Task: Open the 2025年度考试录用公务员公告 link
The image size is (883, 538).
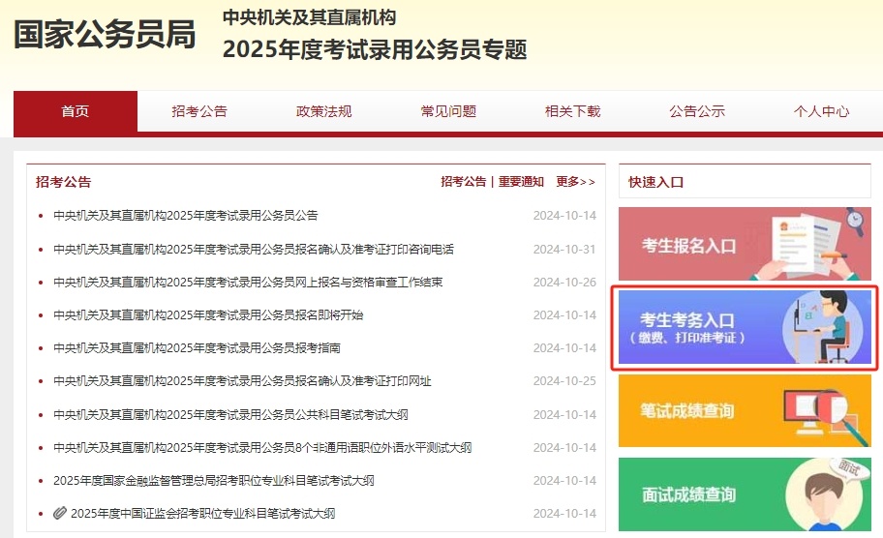Action: coord(185,216)
